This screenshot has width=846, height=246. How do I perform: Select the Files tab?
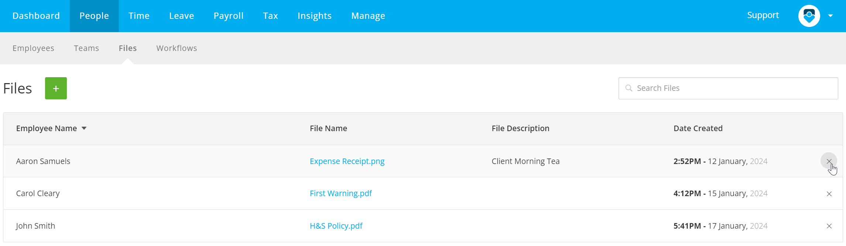[x=128, y=48]
